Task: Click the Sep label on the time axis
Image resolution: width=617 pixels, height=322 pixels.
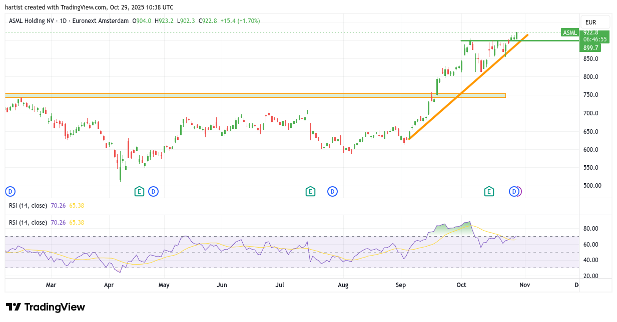Action: click(x=400, y=285)
